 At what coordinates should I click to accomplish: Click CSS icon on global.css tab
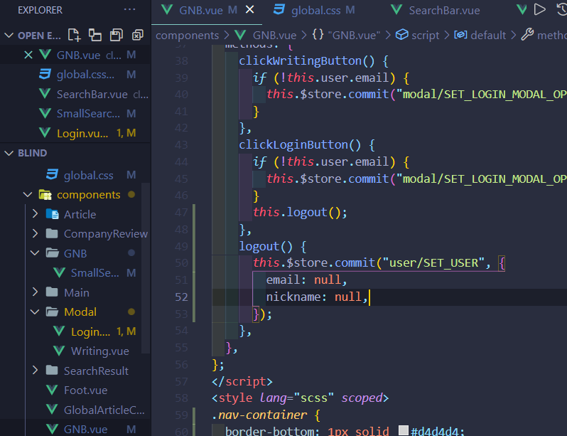pyautogui.click(x=279, y=9)
